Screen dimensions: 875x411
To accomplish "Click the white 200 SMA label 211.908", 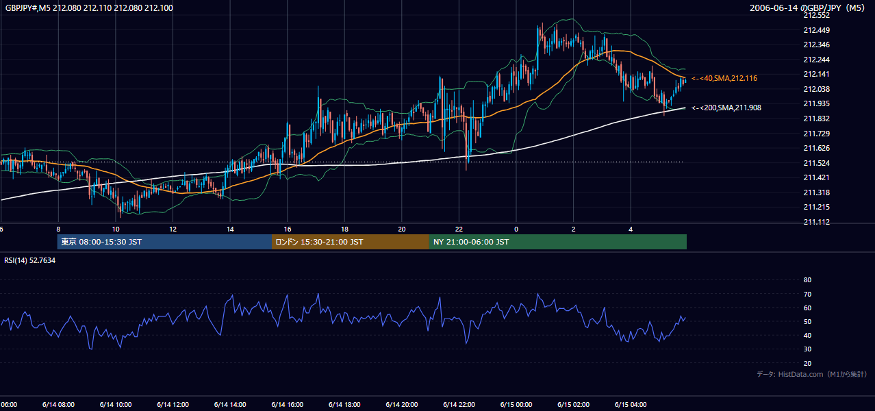I will [x=726, y=108].
